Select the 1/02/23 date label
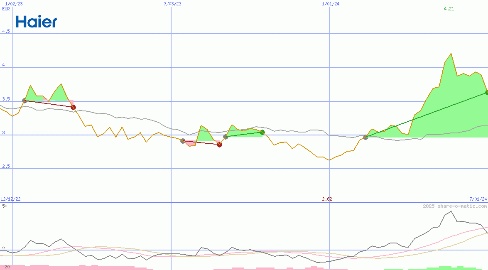Screen dimensions: 488x270 (x=13, y=4)
